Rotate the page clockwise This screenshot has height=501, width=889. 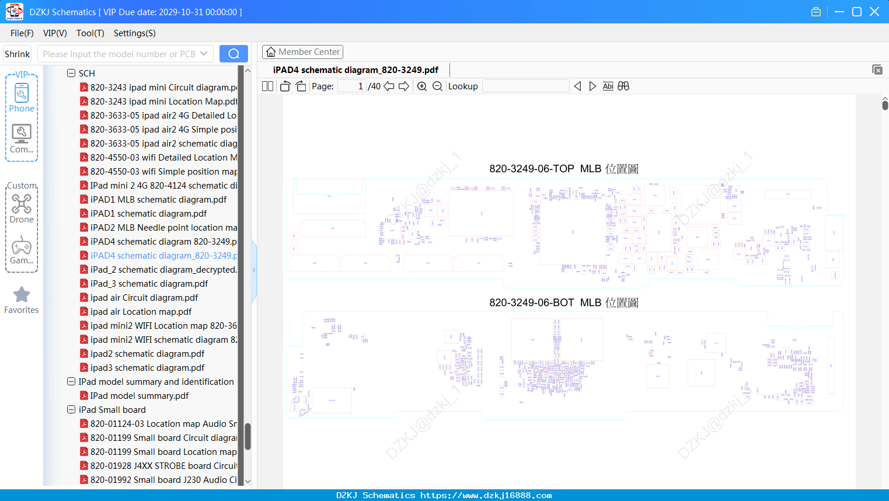(x=301, y=86)
